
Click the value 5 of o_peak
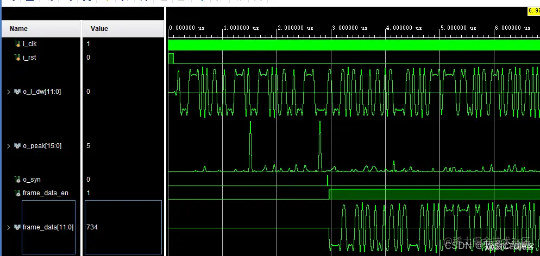[x=88, y=146]
